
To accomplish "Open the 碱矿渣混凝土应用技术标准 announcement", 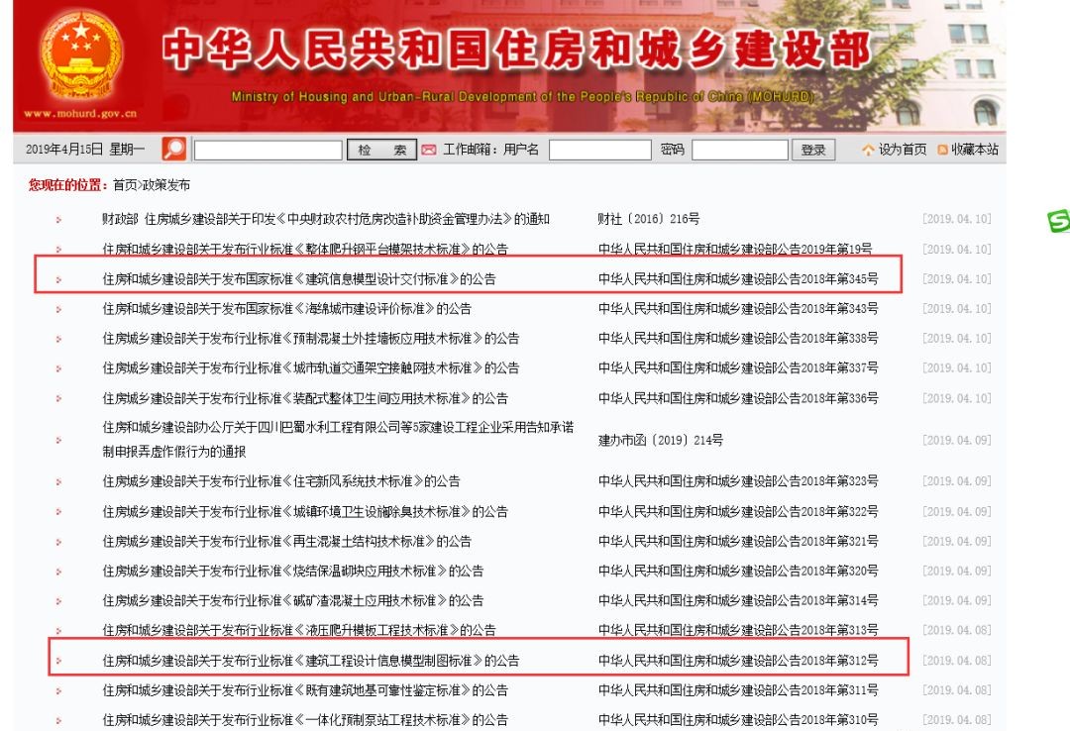I will point(292,600).
